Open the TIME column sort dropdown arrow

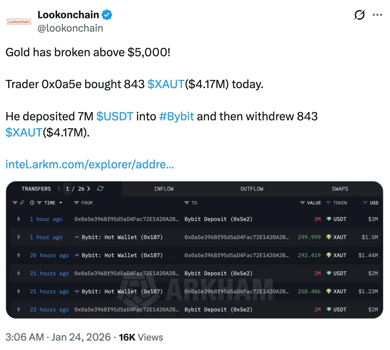coord(61,203)
